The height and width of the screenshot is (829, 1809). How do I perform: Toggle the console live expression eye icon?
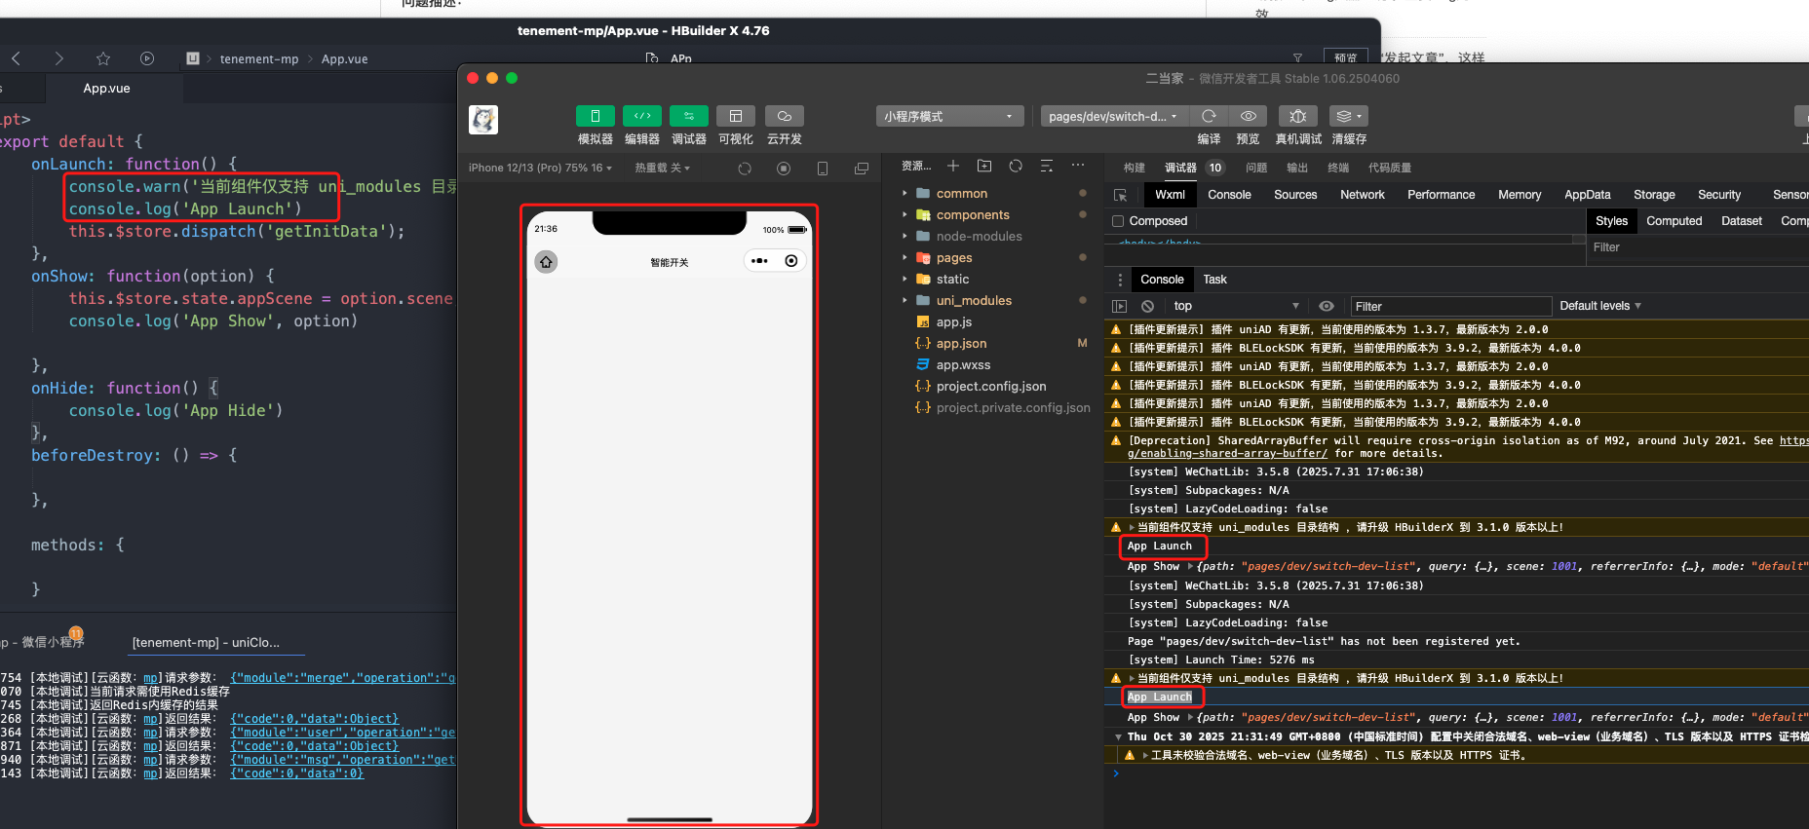click(x=1326, y=306)
